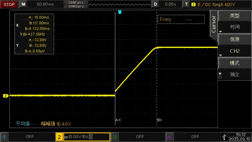
Task: Toggle the yellow channel 2 indicator
Action: 59,137
